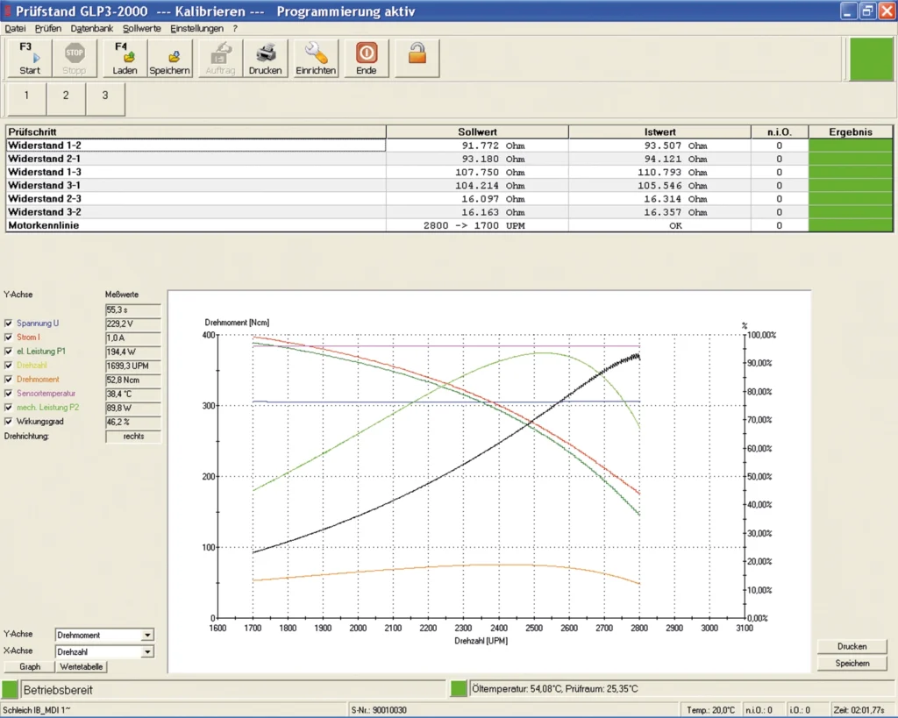The image size is (898, 718).
Task: Select test station tab 2
Action: pyautogui.click(x=66, y=96)
